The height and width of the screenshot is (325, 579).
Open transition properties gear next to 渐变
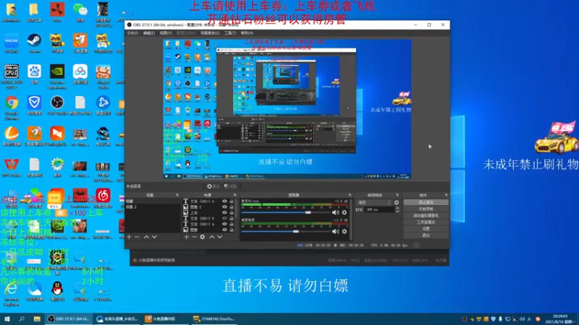click(x=397, y=202)
